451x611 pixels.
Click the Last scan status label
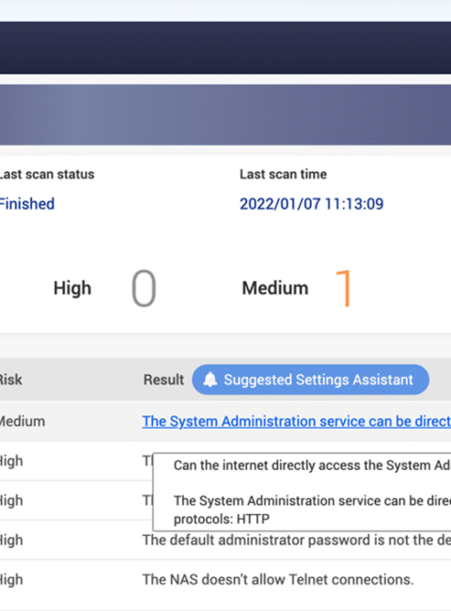point(47,174)
